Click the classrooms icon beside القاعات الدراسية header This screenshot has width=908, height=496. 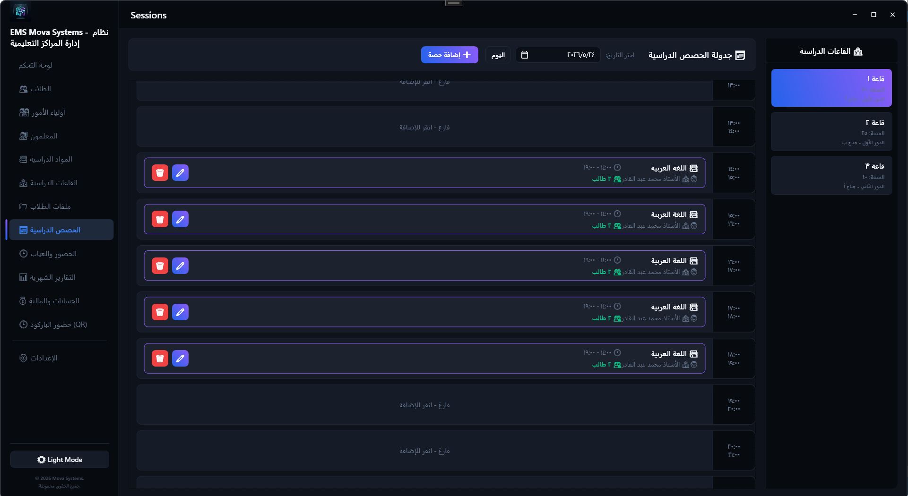pos(858,51)
